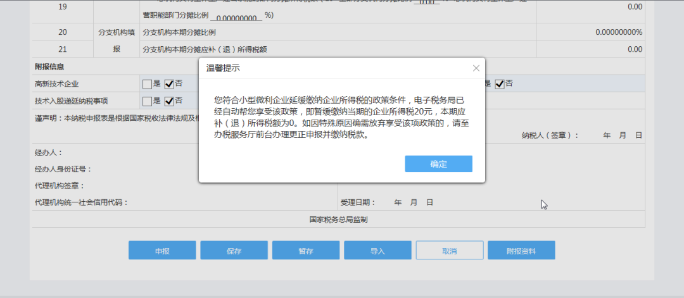Click the 申报 button

tap(162, 251)
